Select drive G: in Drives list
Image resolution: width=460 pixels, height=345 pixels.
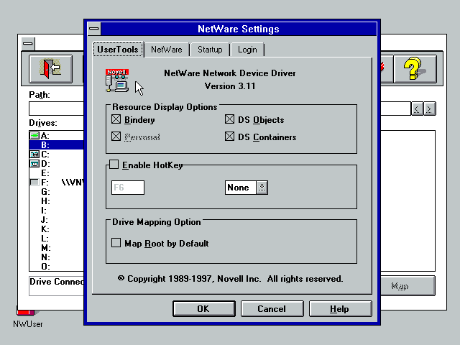click(x=56, y=192)
